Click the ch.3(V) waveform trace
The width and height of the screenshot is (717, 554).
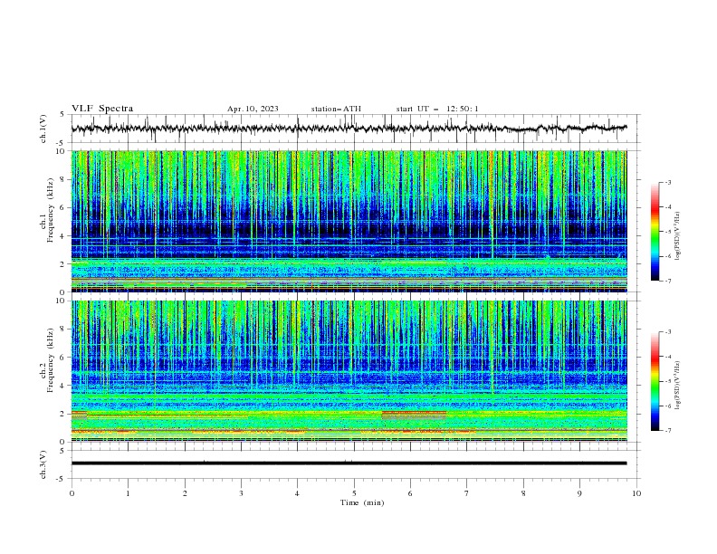(x=349, y=463)
